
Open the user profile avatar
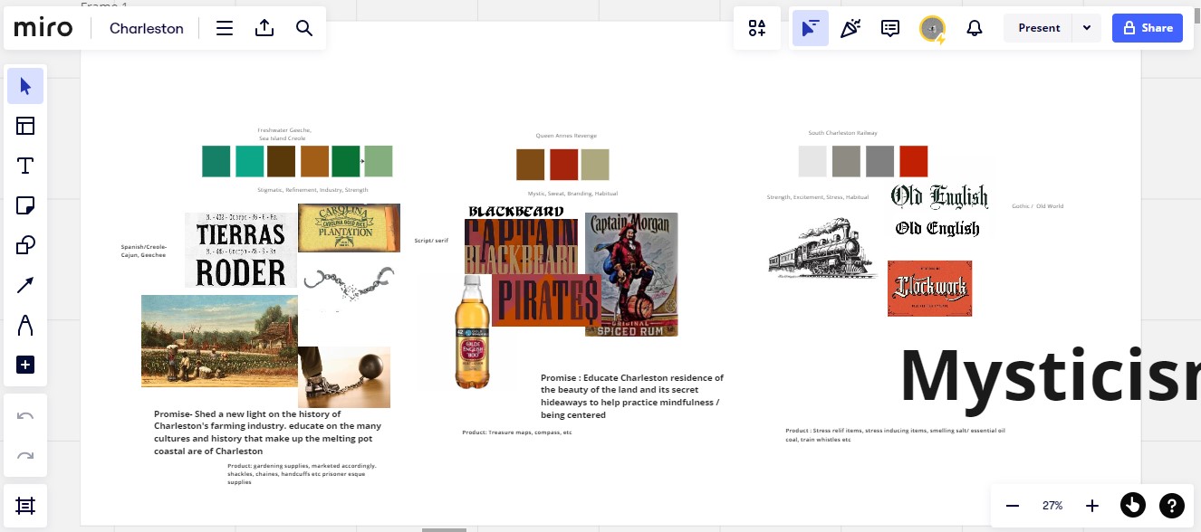pos(932,28)
